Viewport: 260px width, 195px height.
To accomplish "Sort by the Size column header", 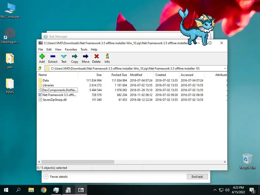I will 90,75.
